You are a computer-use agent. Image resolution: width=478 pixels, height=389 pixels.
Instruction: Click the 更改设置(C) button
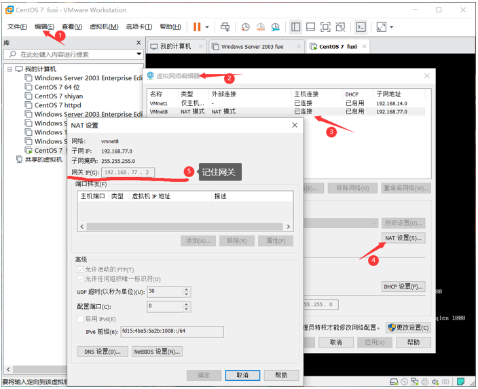pyautogui.click(x=408, y=327)
